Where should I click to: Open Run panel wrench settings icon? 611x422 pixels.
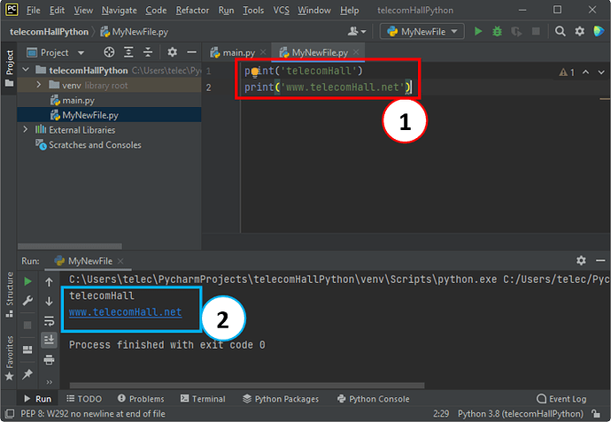click(x=27, y=301)
